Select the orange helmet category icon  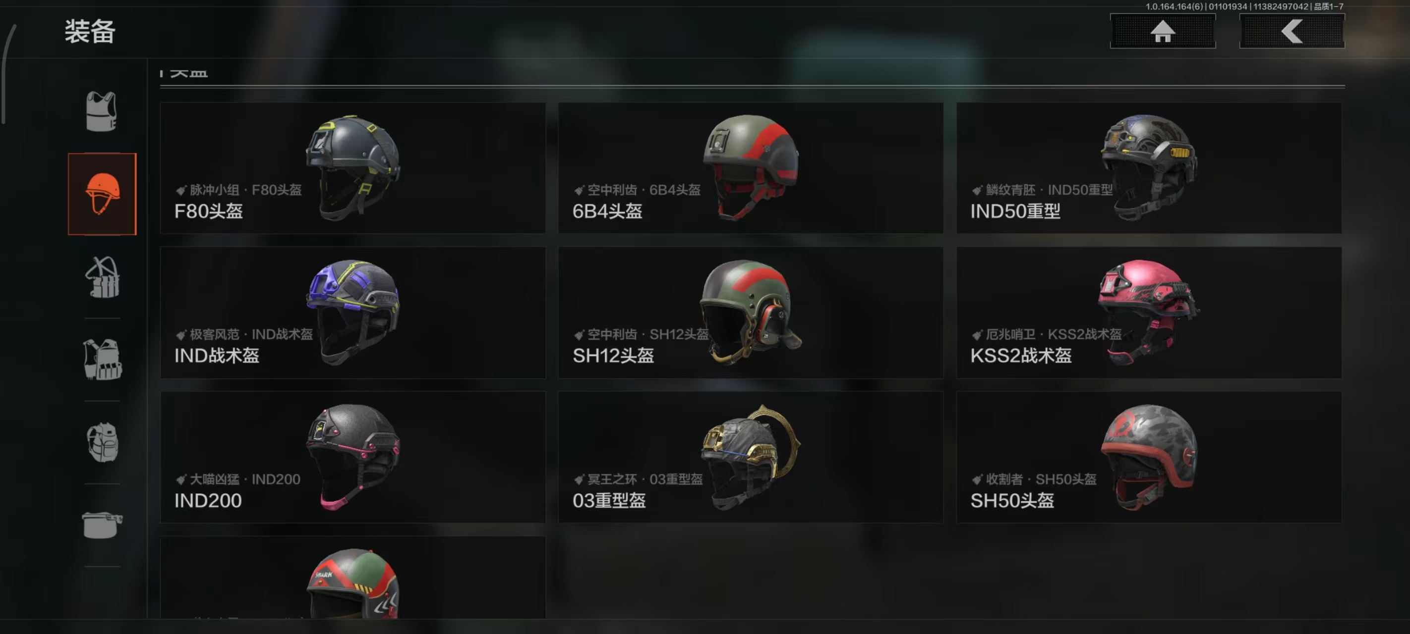(x=102, y=194)
